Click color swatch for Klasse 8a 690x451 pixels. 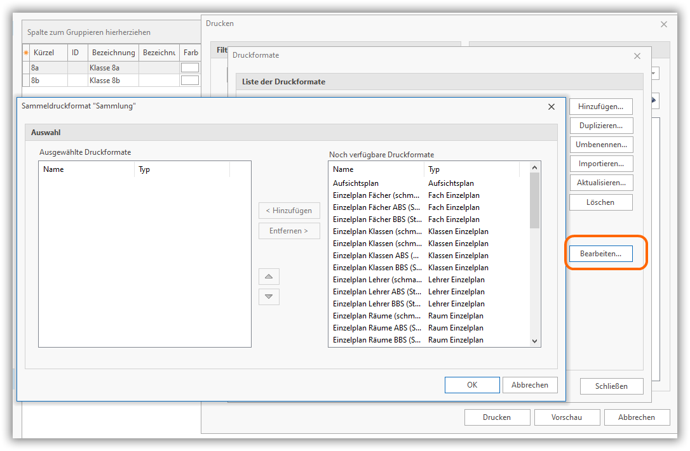(190, 68)
